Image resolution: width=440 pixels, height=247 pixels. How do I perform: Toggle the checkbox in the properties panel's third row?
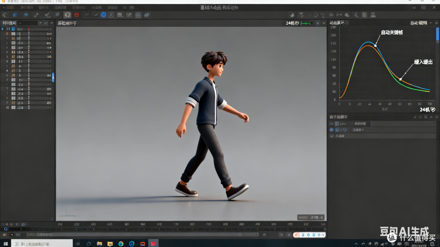(x=332, y=136)
